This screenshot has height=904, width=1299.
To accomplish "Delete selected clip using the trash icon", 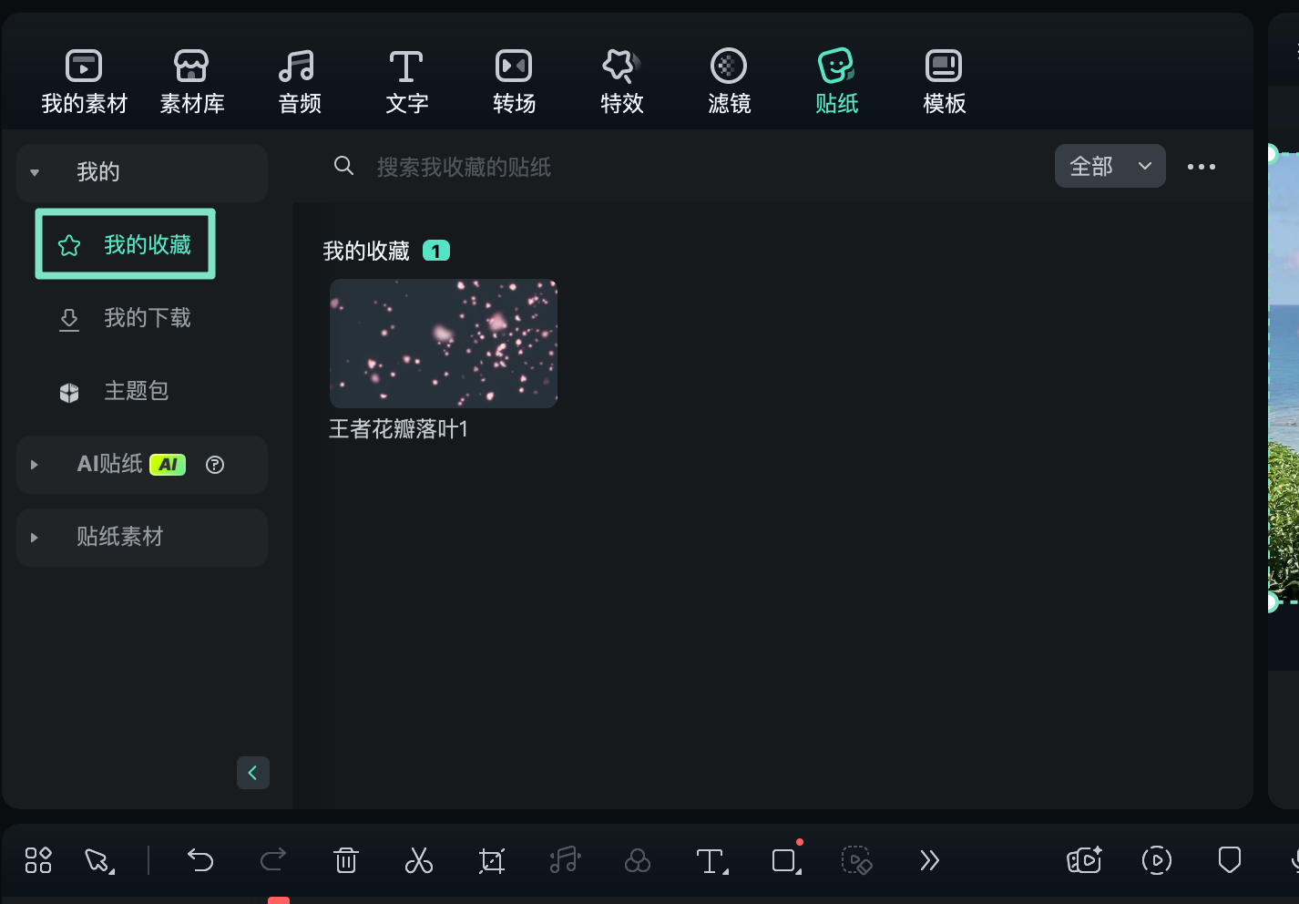I will (345, 860).
